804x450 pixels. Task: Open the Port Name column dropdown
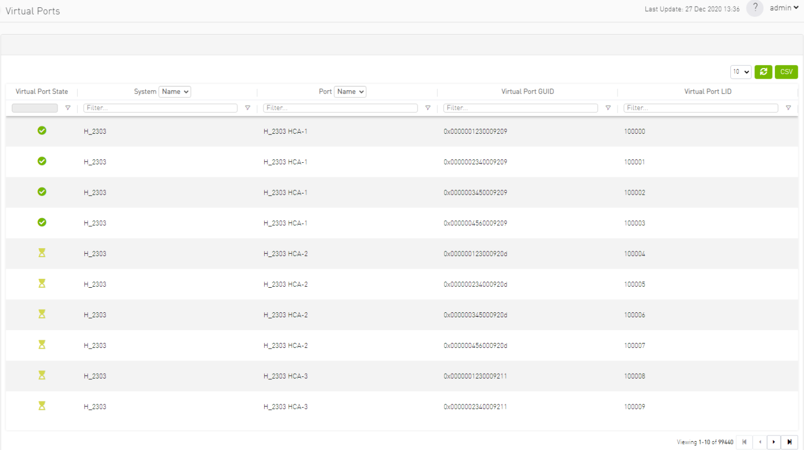tap(350, 91)
